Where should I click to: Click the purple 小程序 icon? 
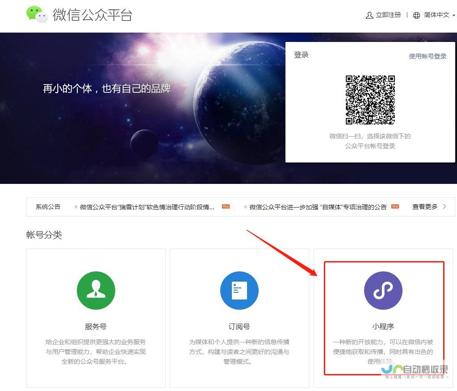pos(383,290)
